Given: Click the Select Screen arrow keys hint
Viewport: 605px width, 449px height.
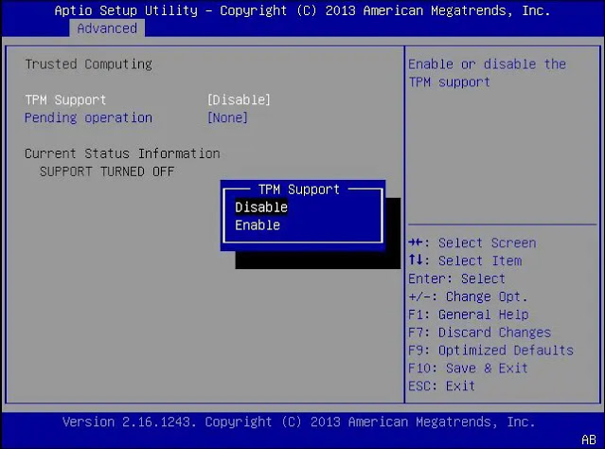Looking at the screenshot, I should (472, 242).
